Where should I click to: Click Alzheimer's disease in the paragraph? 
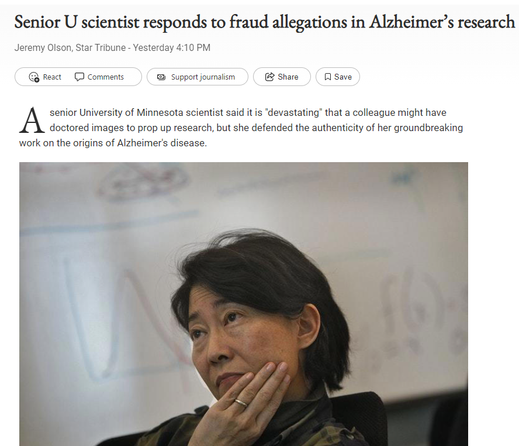click(162, 143)
